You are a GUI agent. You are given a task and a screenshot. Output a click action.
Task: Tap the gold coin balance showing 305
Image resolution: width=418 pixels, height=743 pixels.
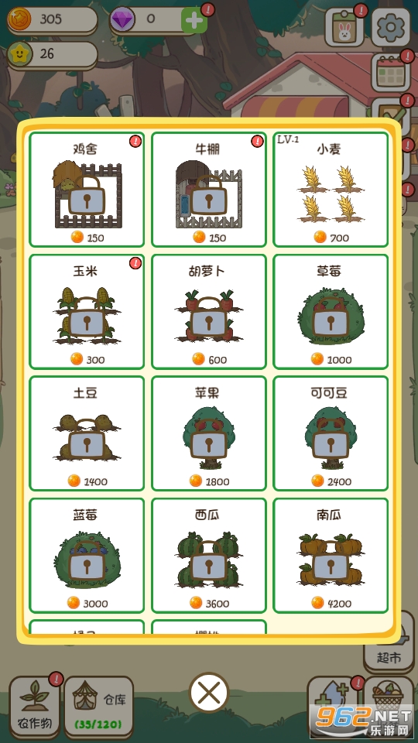point(52,20)
